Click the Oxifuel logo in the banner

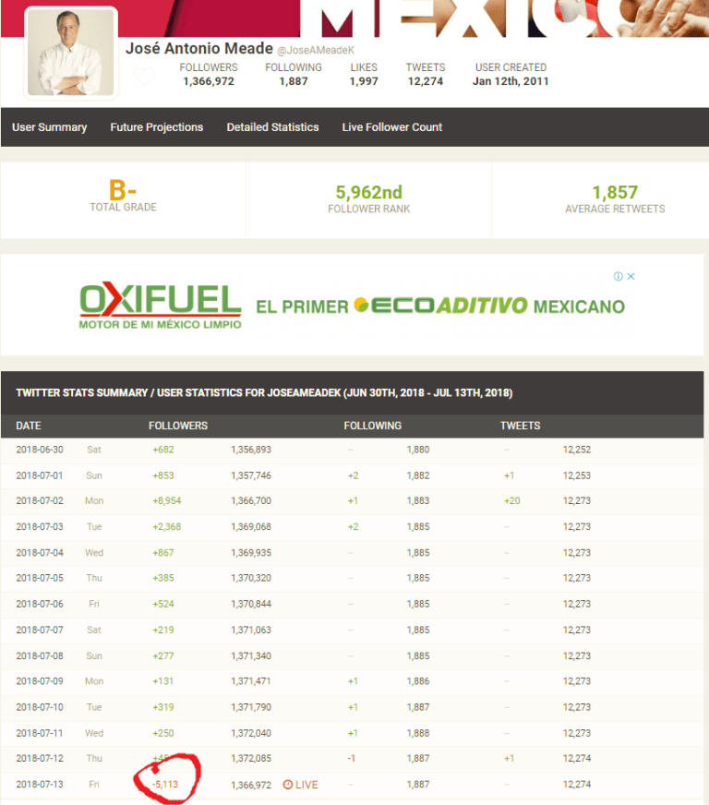pos(160,305)
